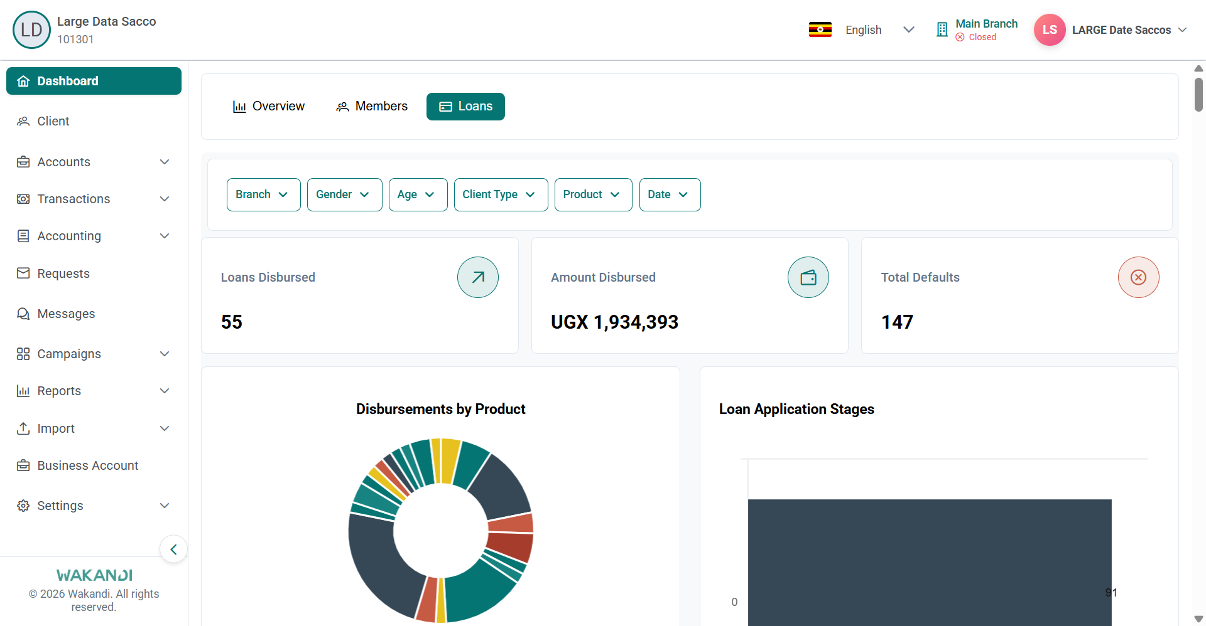Click the Uganda flag icon

[820, 29]
